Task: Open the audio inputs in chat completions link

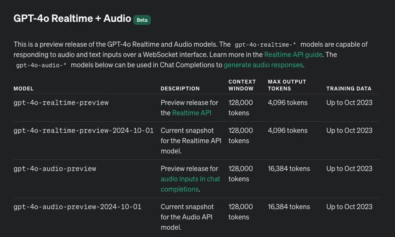Action: (190, 184)
